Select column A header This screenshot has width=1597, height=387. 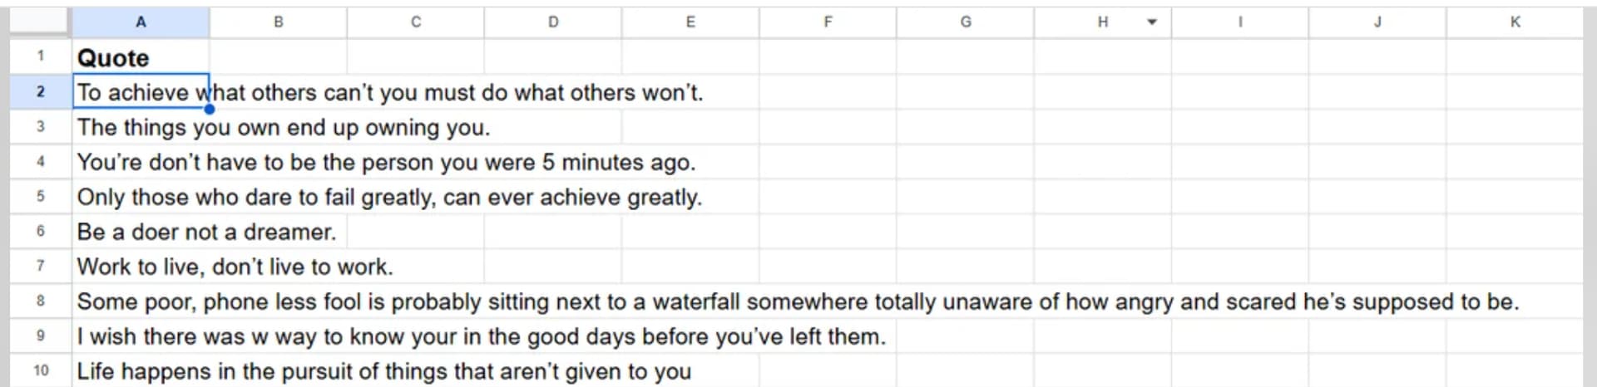[141, 22]
